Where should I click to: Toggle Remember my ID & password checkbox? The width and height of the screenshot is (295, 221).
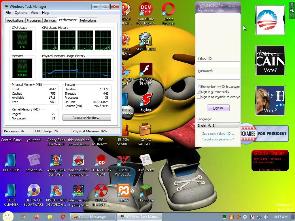[x=198, y=87]
